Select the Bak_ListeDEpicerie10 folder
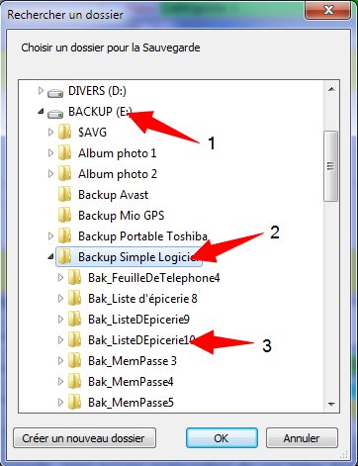358x466 pixels. 141,340
